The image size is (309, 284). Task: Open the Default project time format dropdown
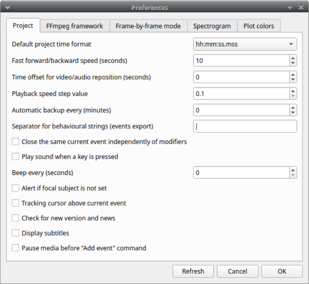[245, 44]
